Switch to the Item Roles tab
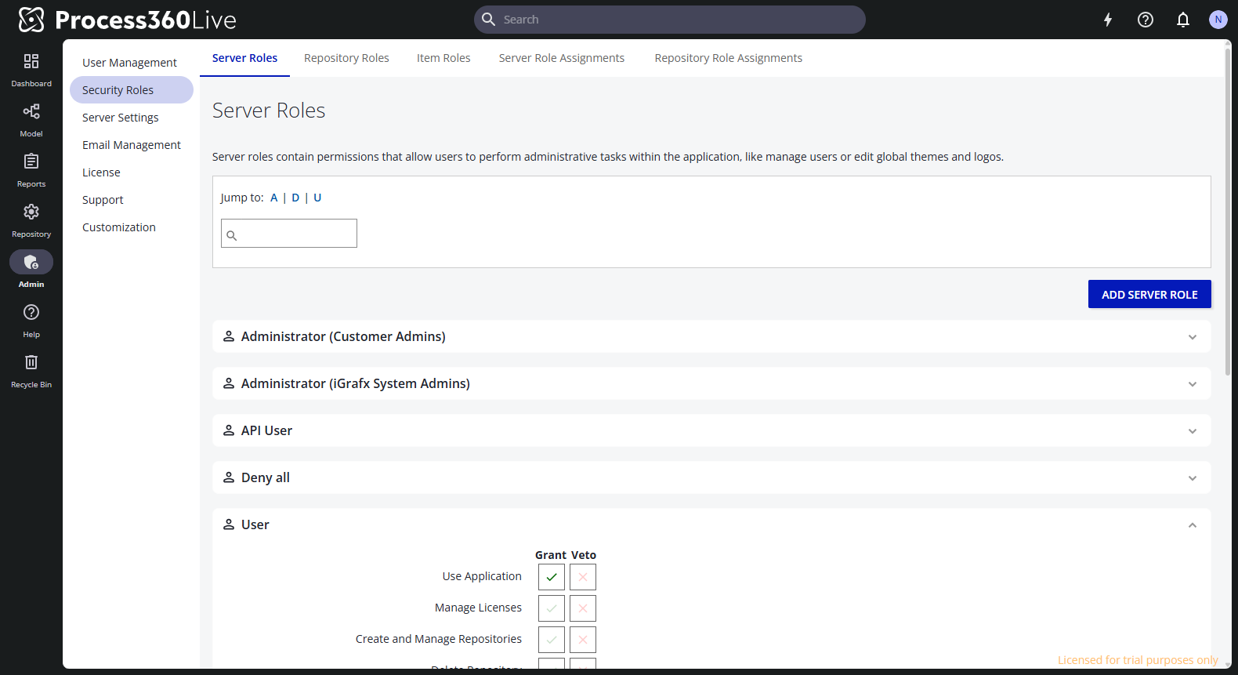This screenshot has height=675, width=1238. 443,58
